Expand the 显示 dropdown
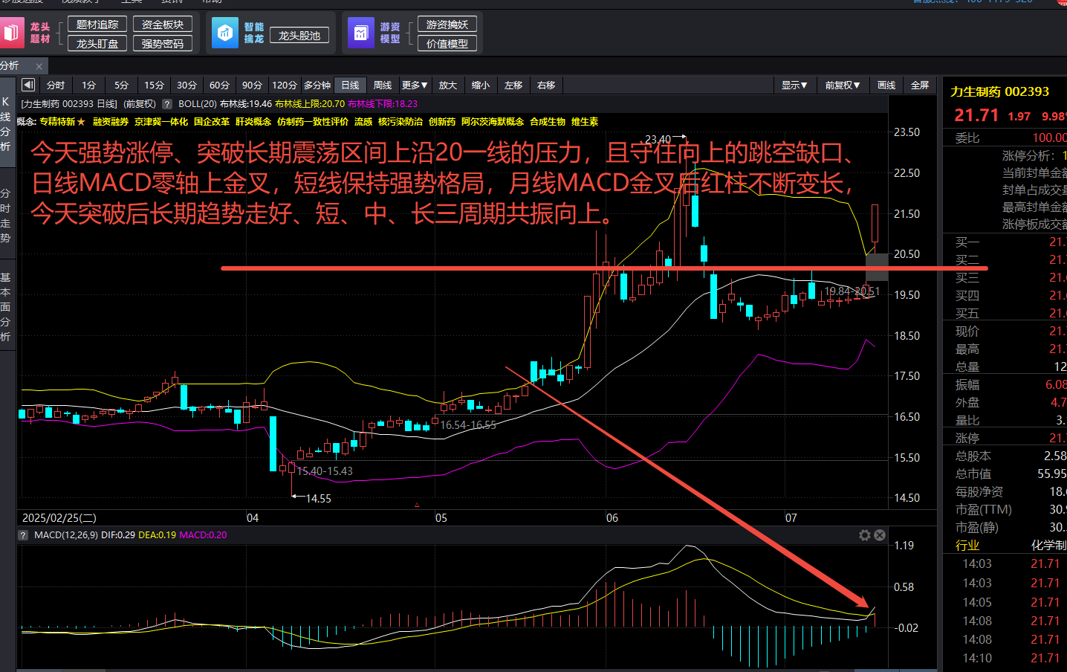The image size is (1067, 672). pyautogui.click(x=794, y=85)
